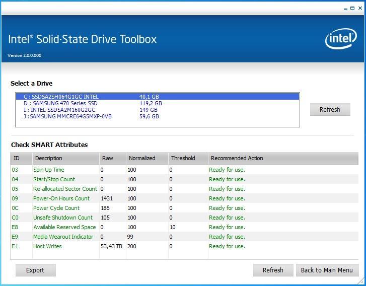The width and height of the screenshot is (366, 286).
Task: Export the SMART attributes
Action: [x=35, y=270]
